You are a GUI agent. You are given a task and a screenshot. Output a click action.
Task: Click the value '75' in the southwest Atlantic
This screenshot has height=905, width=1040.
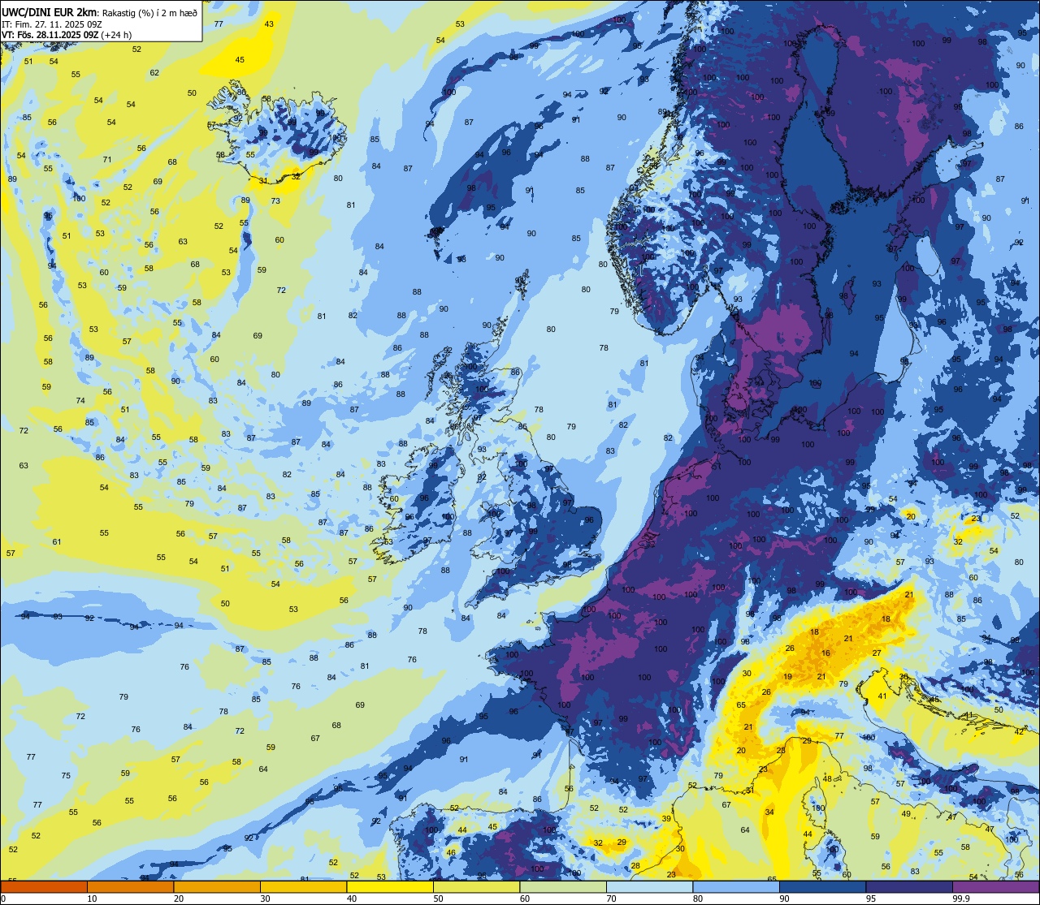click(x=66, y=776)
